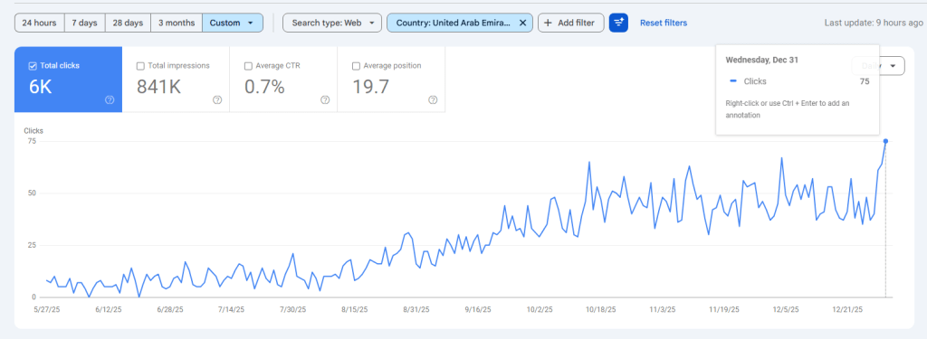Open help icon on Average CTR card

(325, 99)
